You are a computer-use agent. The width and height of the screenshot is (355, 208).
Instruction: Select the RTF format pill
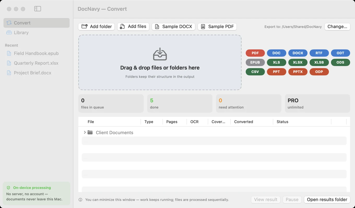[x=319, y=53]
